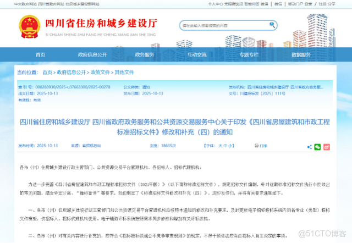Open the 住房城乡建设部网站 top link
The width and height of the screenshot is (352, 243).
tap(82, 4)
